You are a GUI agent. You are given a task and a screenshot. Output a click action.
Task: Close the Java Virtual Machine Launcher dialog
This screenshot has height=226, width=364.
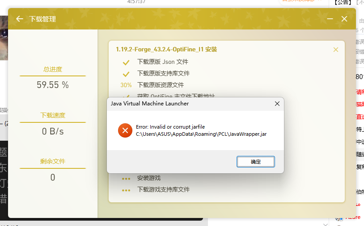277,104
